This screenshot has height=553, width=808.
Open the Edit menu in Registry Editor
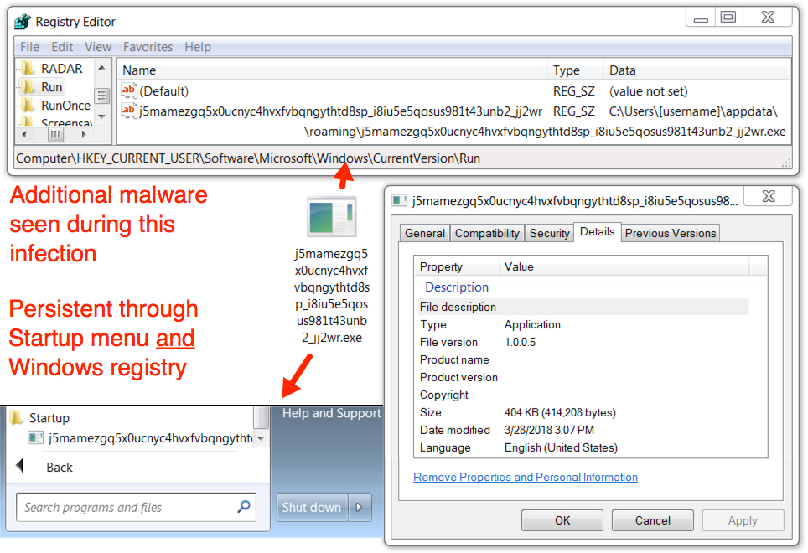[62, 47]
